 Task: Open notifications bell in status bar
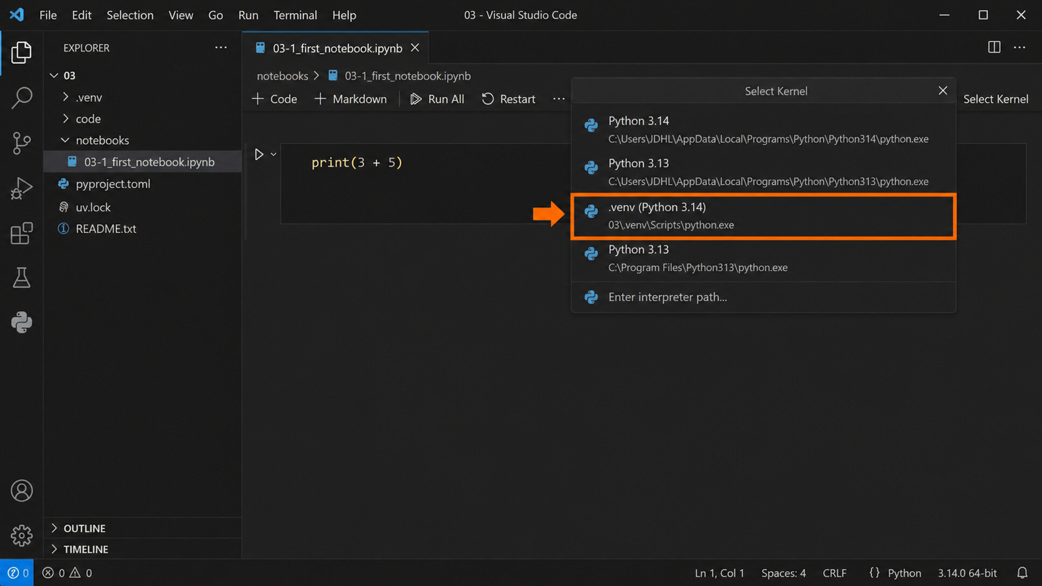pos(1022,573)
